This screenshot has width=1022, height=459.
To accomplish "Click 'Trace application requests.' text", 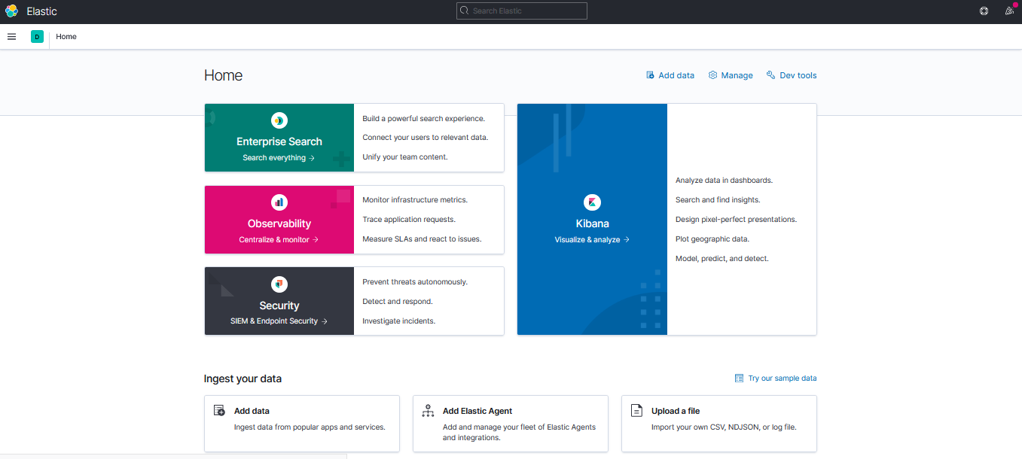I will click(x=409, y=220).
